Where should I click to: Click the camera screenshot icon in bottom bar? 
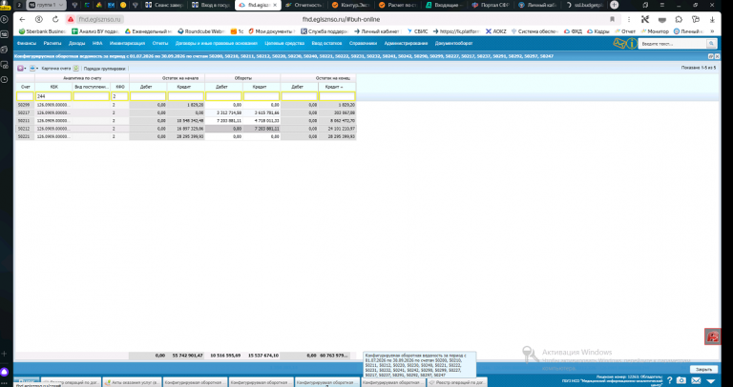(x=681, y=380)
